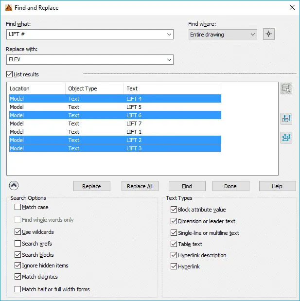The width and height of the screenshot is (300, 301).
Task: Click the create selection set (all) icon
Action: [286, 138]
